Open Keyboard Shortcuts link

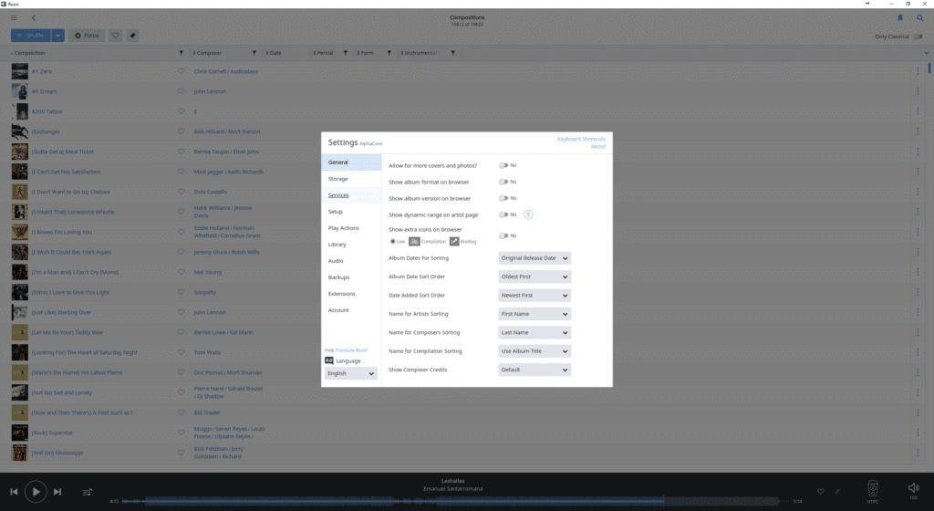click(581, 139)
